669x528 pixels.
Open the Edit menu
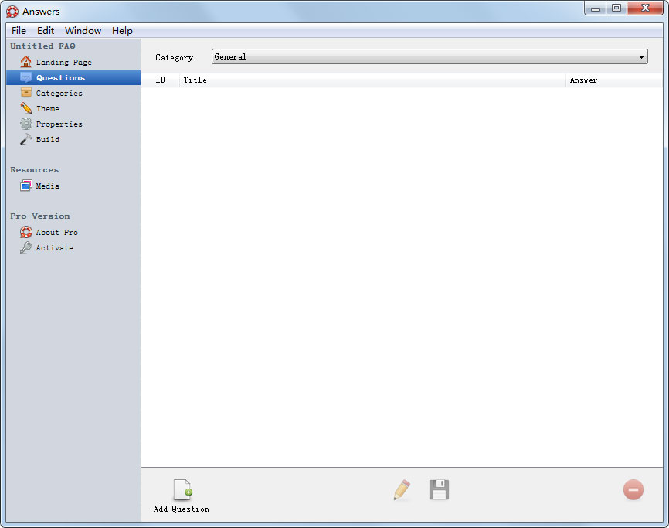tap(46, 31)
